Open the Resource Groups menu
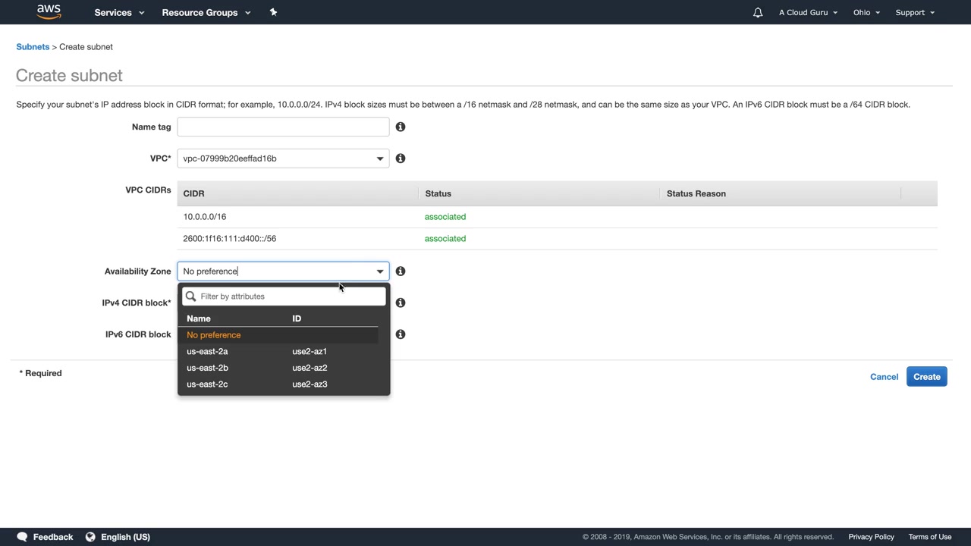Image resolution: width=971 pixels, height=546 pixels. click(206, 13)
